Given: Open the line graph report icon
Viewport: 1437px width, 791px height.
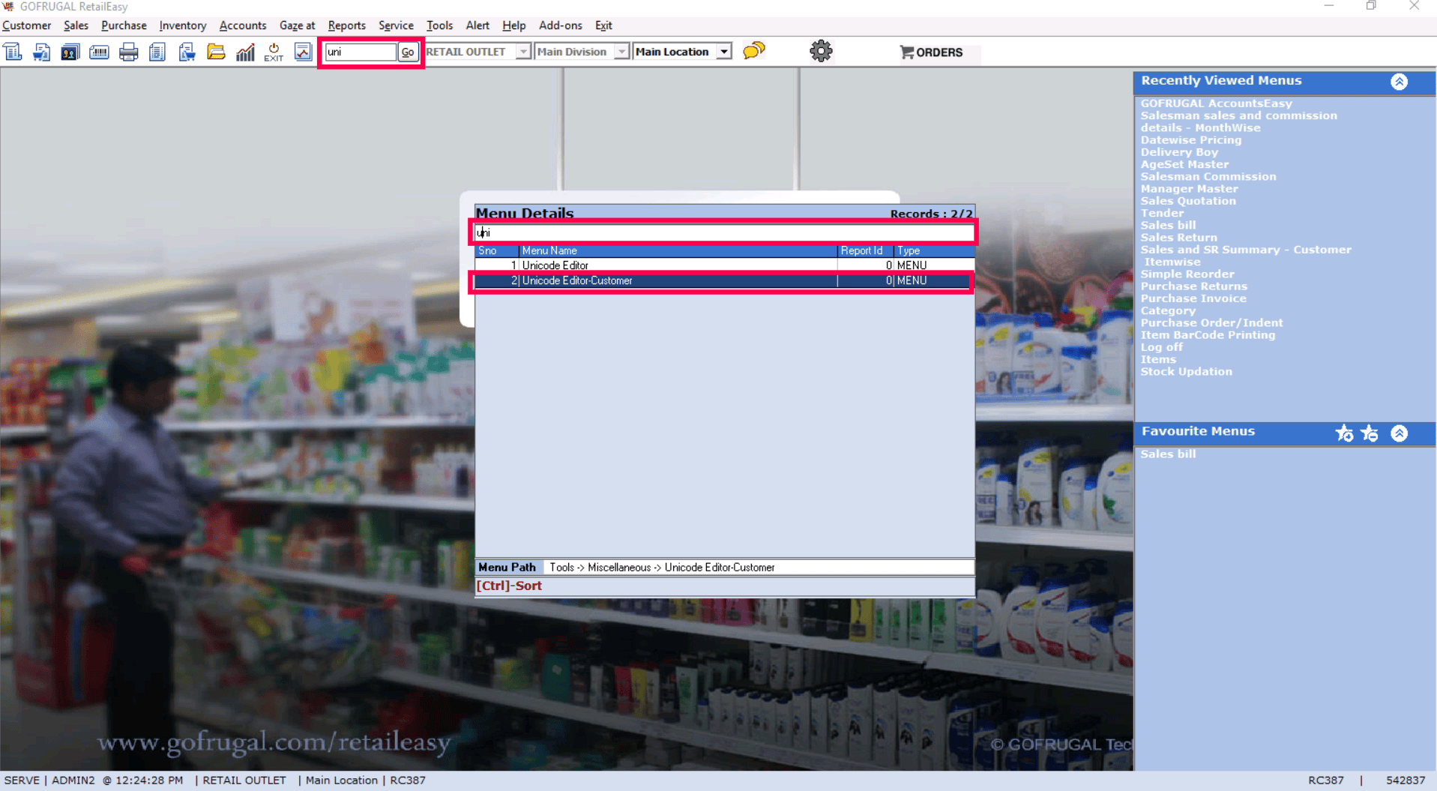Looking at the screenshot, I should (x=303, y=52).
